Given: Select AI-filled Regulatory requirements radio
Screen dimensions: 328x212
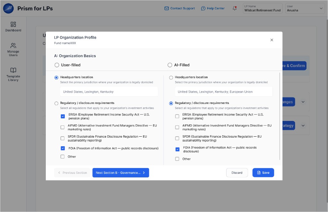Looking at the screenshot, I should click(x=171, y=103).
